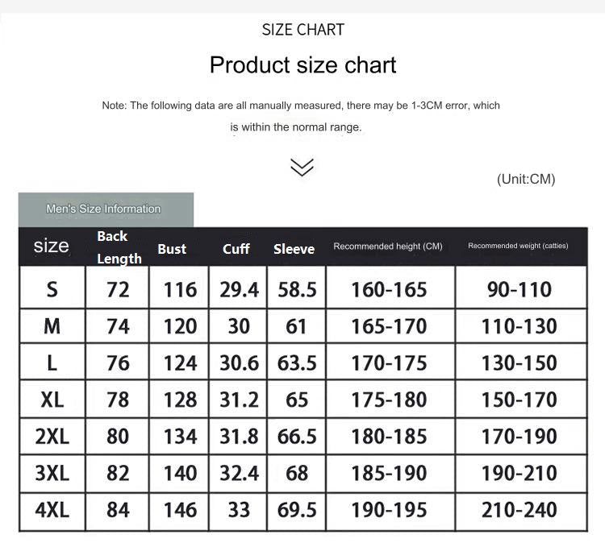
Task: Select the Men's Size Information tab
Action: (x=103, y=209)
